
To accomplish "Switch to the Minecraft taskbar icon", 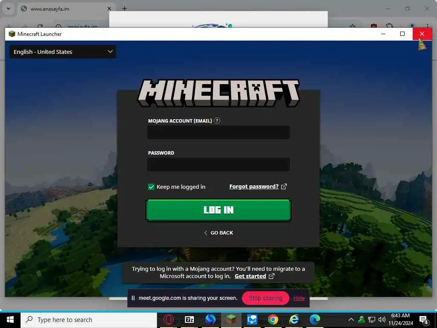I will [x=231, y=319].
